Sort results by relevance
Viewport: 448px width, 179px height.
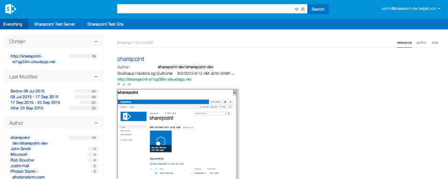click(x=404, y=43)
